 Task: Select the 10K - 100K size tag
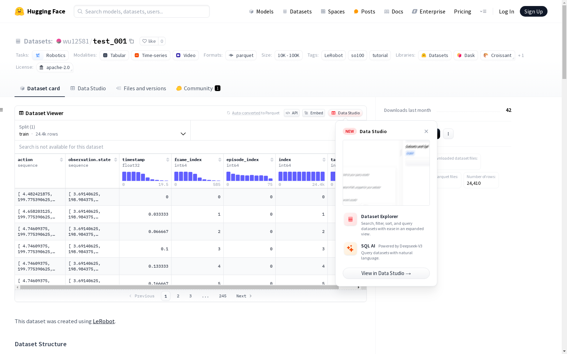(x=288, y=55)
